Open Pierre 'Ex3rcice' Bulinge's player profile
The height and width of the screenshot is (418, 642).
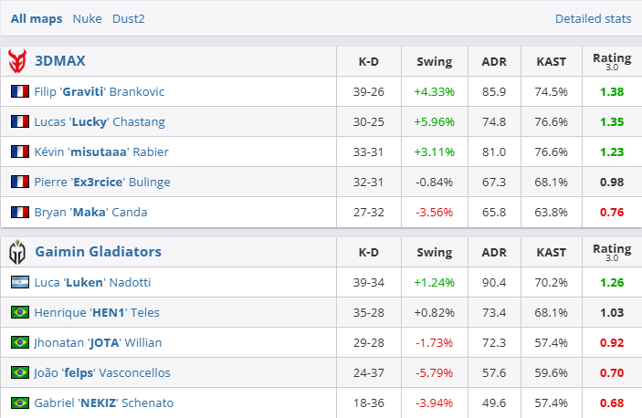pyautogui.click(x=102, y=183)
